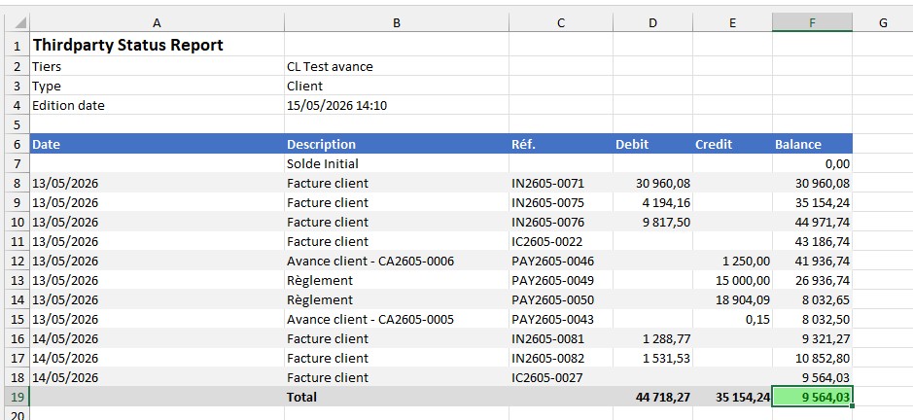Click debit cell '4 194,16'

pyautogui.click(x=652, y=202)
